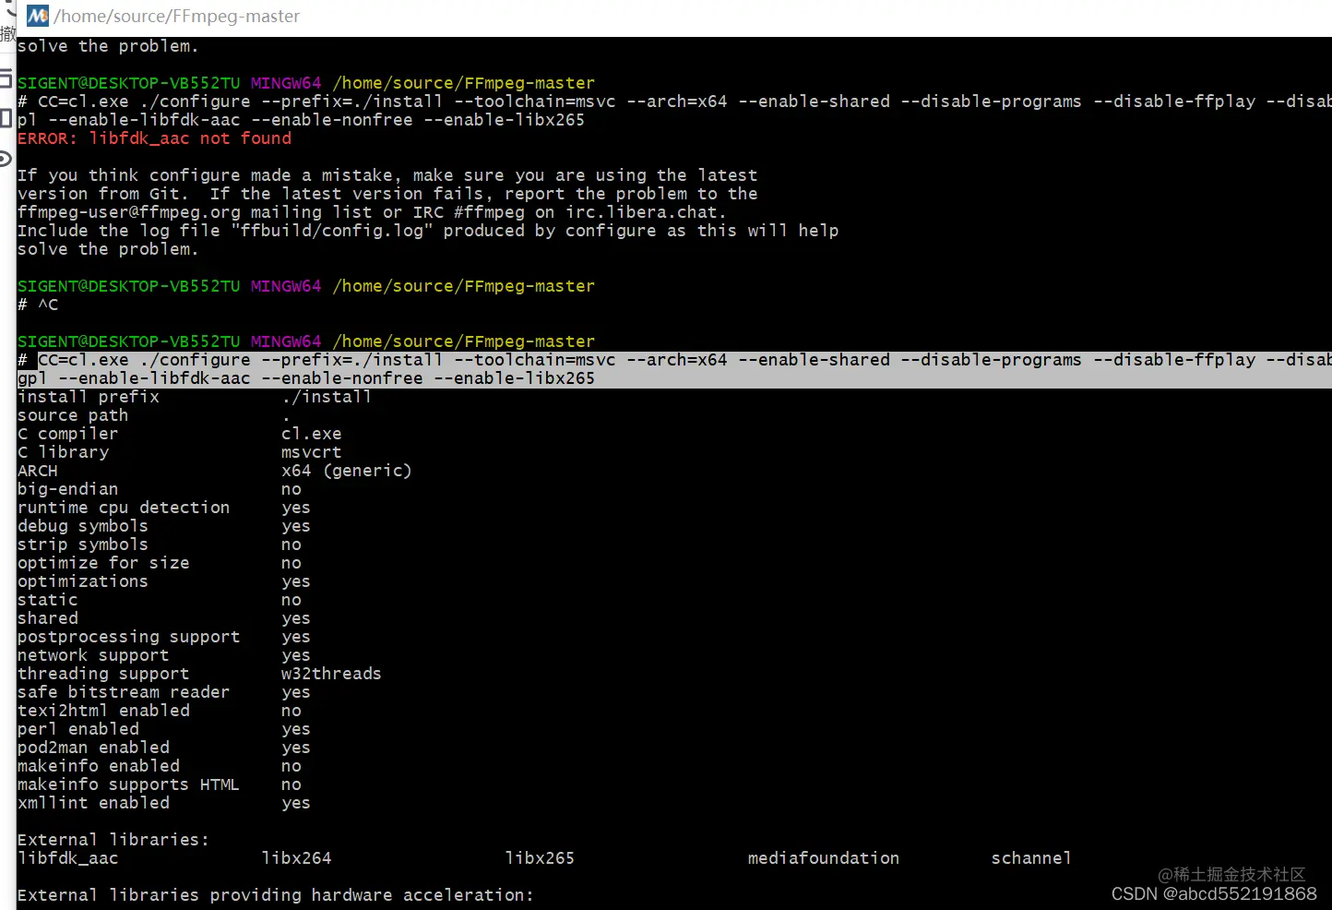1332x910 pixels.
Task: Click the "ffbuild/config.log" file name
Action: [332, 231]
